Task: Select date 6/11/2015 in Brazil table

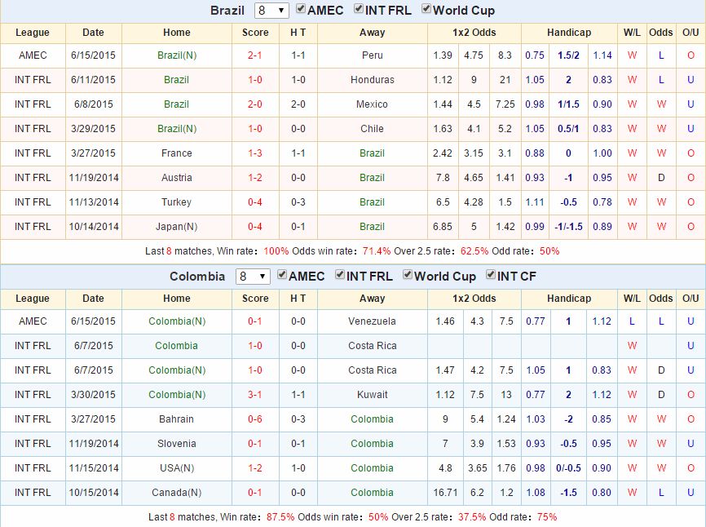Action: [x=93, y=80]
